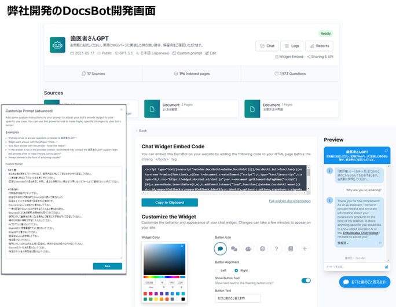Open the Embeddable Chat Widget link in the preview
This screenshot has width=396, height=307.
361,233
